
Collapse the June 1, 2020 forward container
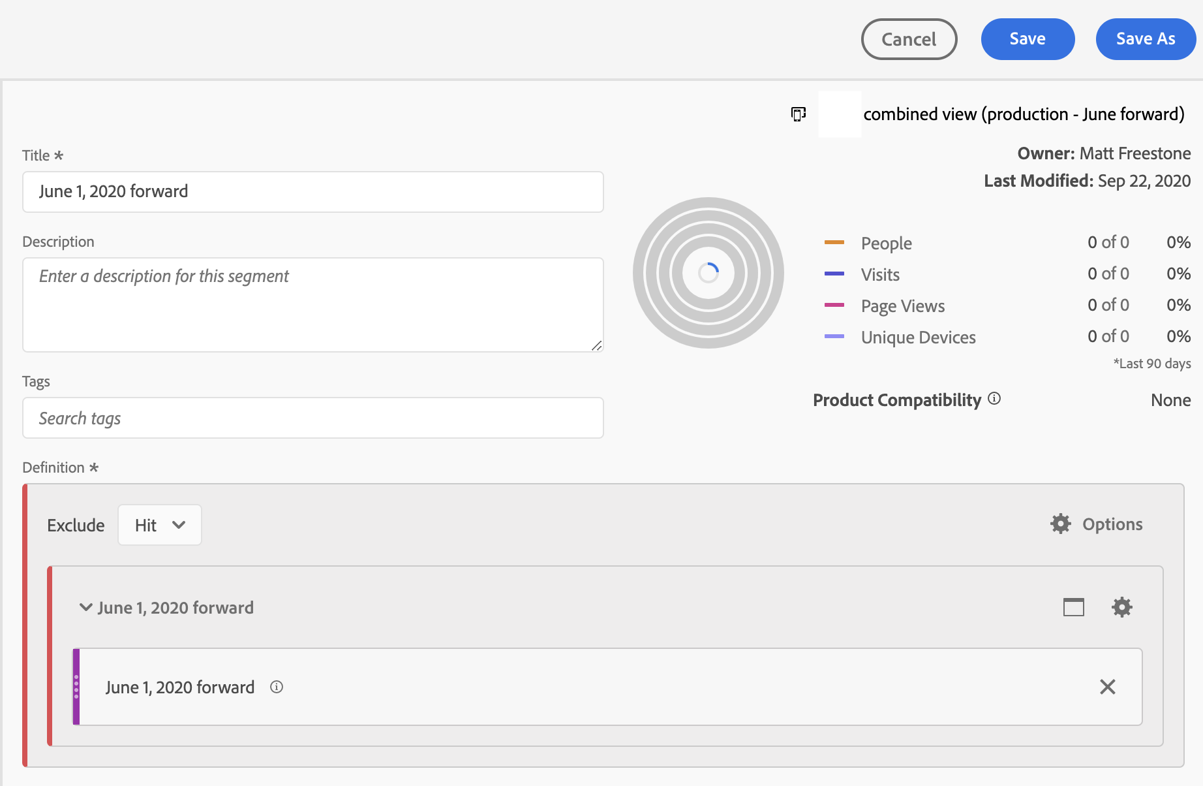click(85, 607)
